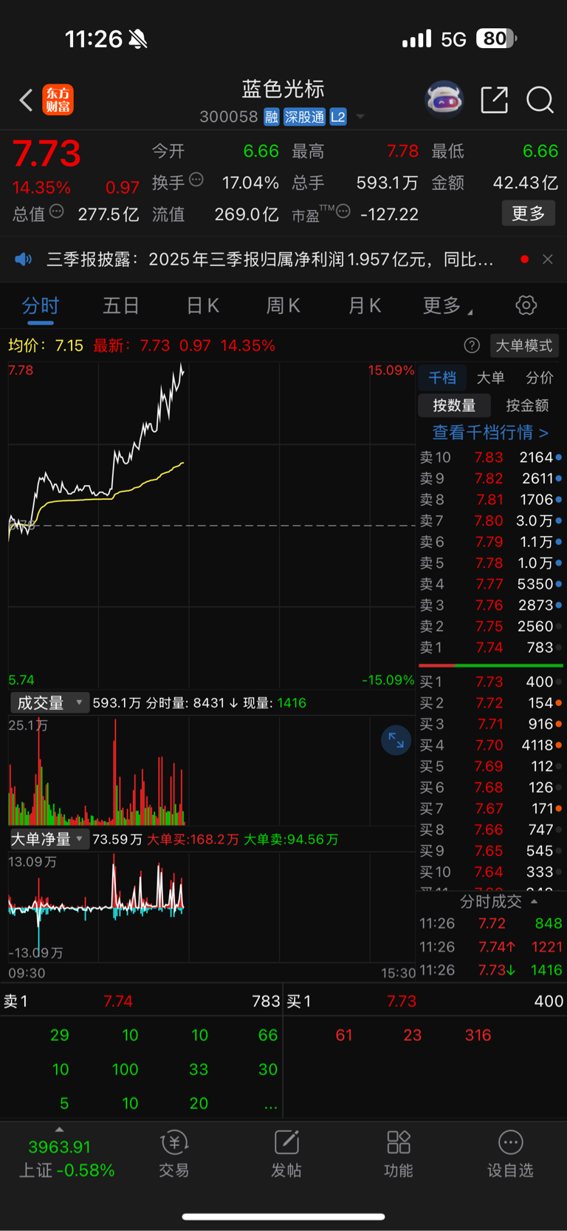This screenshot has width=567, height=1231.
Task: Select the 分价 tab
Action: point(540,378)
